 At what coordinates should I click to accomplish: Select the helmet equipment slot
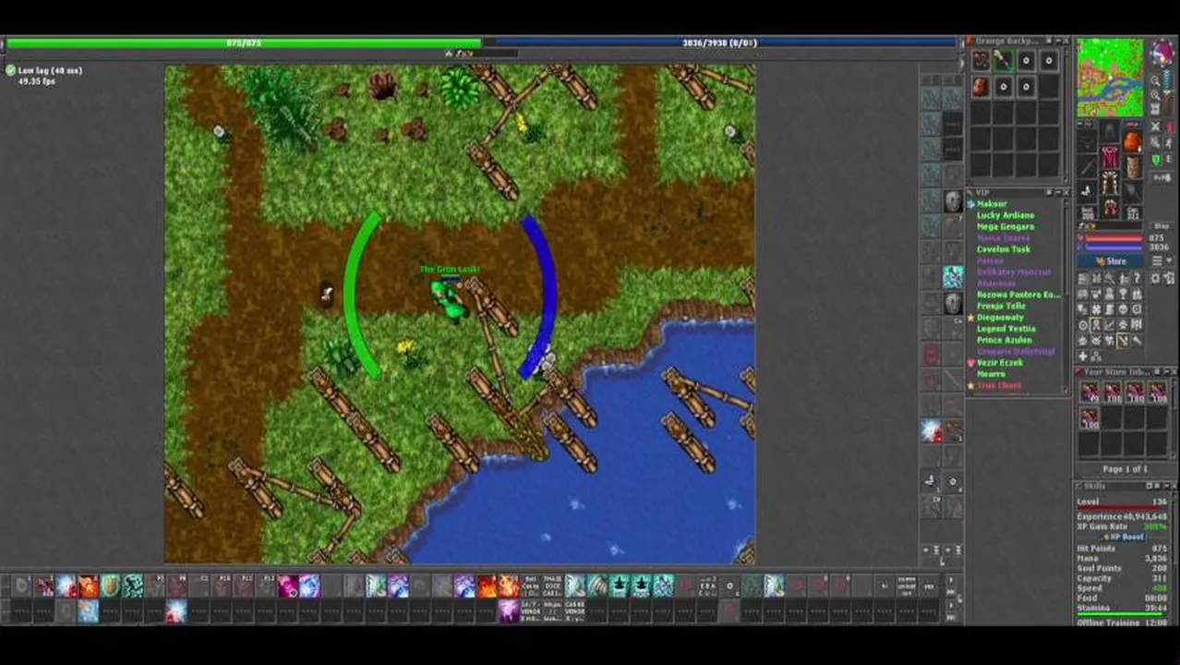(1109, 131)
